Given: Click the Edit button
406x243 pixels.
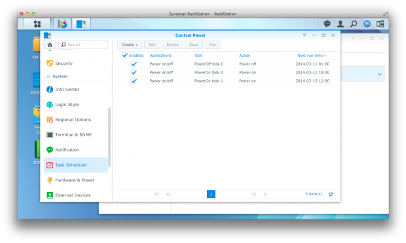Looking at the screenshot, I should click(152, 45).
